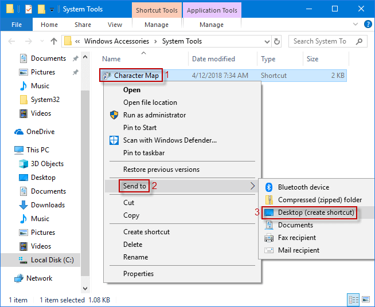The width and height of the screenshot is (375, 307).
Task: Switch to the Home ribbon tab
Action: 49,25
